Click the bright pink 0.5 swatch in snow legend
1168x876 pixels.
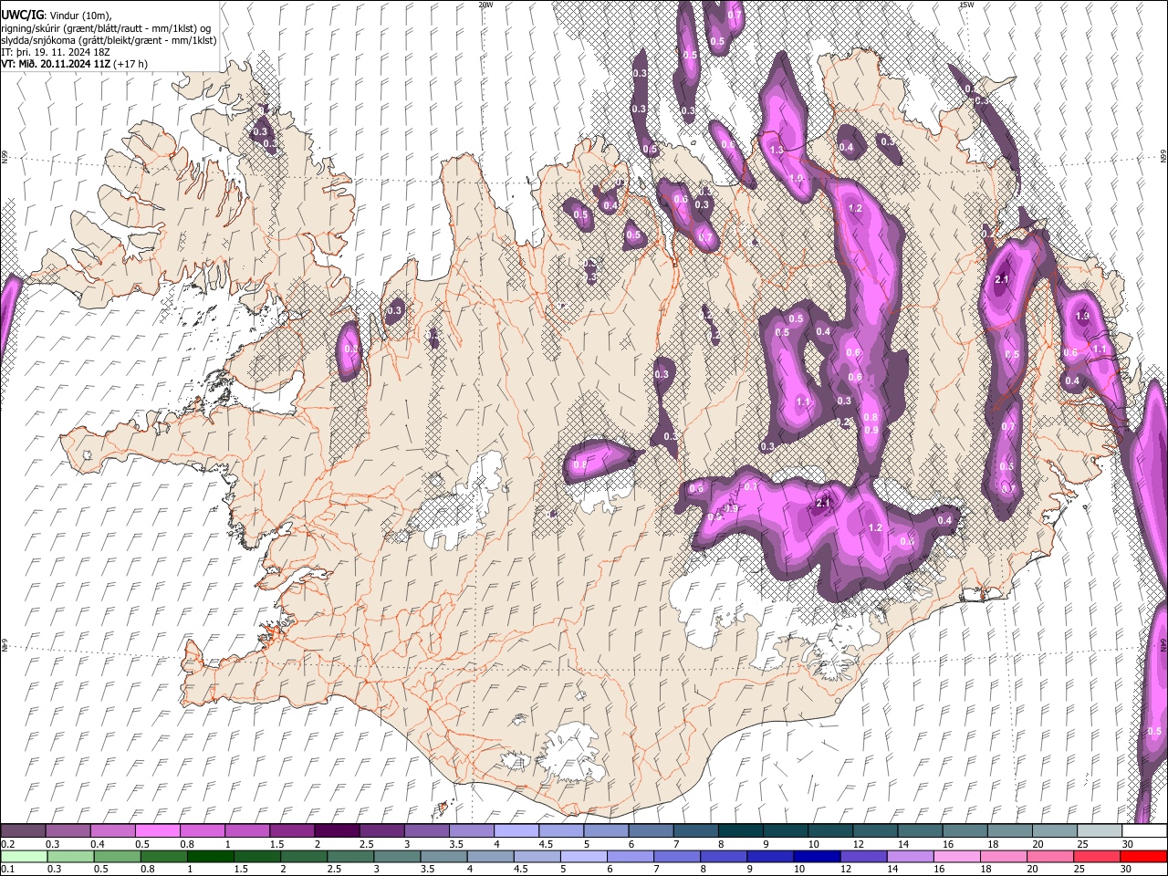[157, 831]
